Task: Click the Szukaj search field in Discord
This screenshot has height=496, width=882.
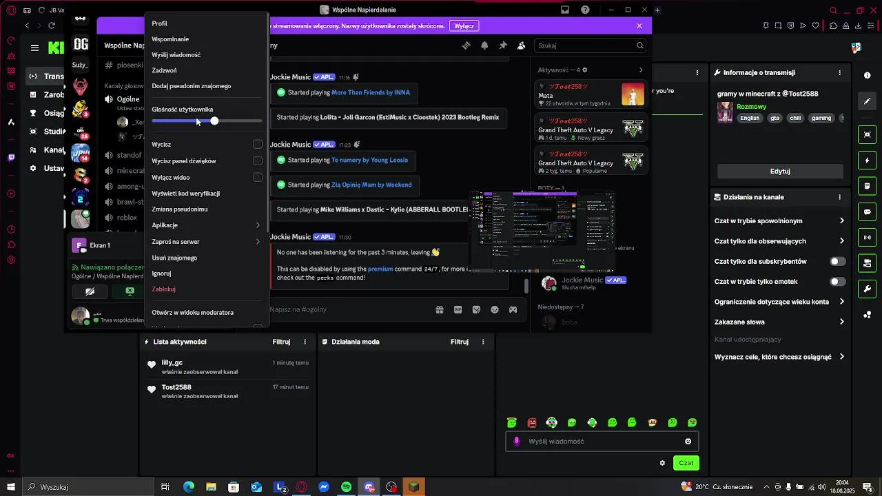Action: coord(591,45)
